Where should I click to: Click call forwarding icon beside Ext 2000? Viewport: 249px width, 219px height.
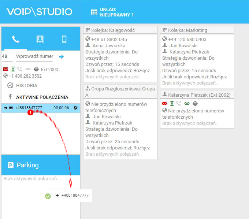pyautogui.click(x=20, y=69)
